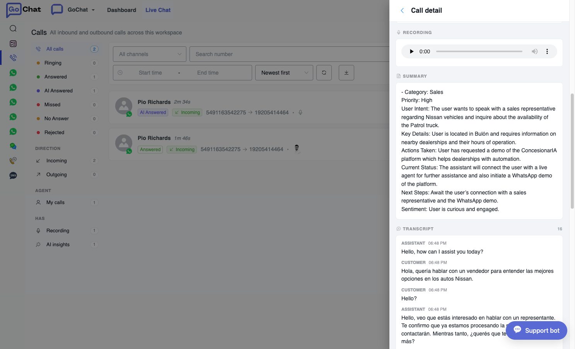Image resolution: width=575 pixels, height=349 pixels.
Task: Click the Summary section document icon
Action: [x=399, y=76]
